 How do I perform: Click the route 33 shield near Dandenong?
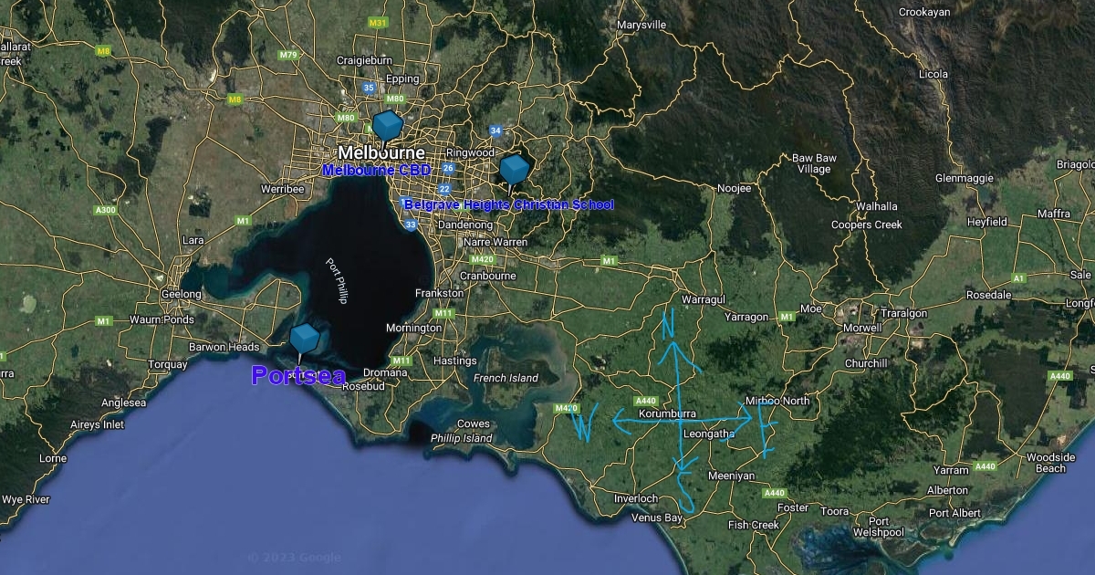(x=412, y=224)
